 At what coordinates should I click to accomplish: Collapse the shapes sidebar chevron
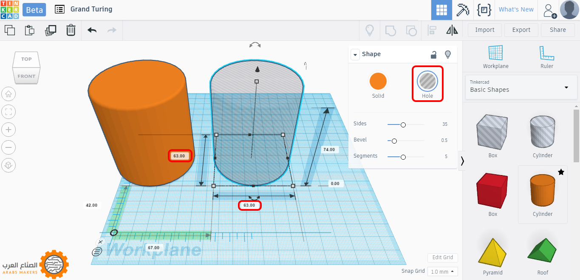pyautogui.click(x=462, y=161)
